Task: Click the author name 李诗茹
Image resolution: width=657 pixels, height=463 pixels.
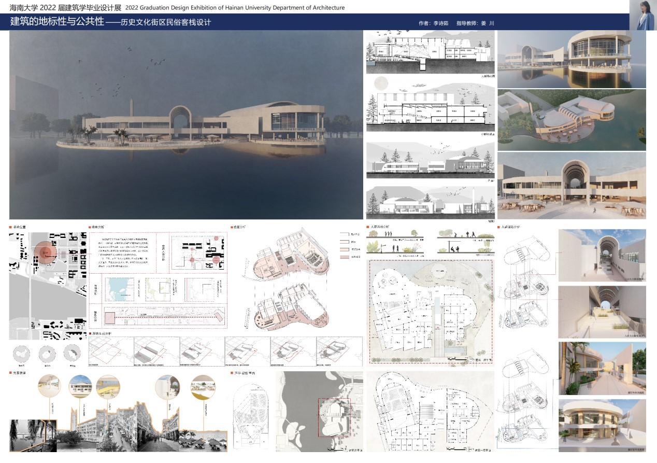Action: point(440,23)
